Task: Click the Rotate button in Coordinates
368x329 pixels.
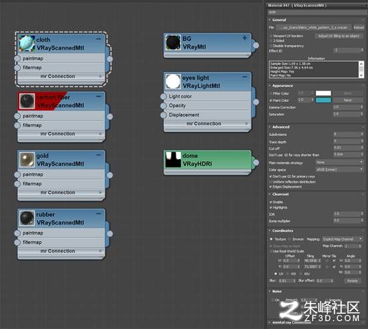Action: click(x=352, y=280)
